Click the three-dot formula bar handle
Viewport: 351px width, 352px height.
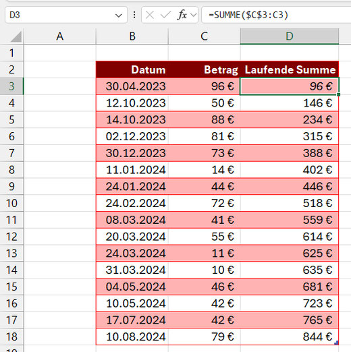pos(134,15)
